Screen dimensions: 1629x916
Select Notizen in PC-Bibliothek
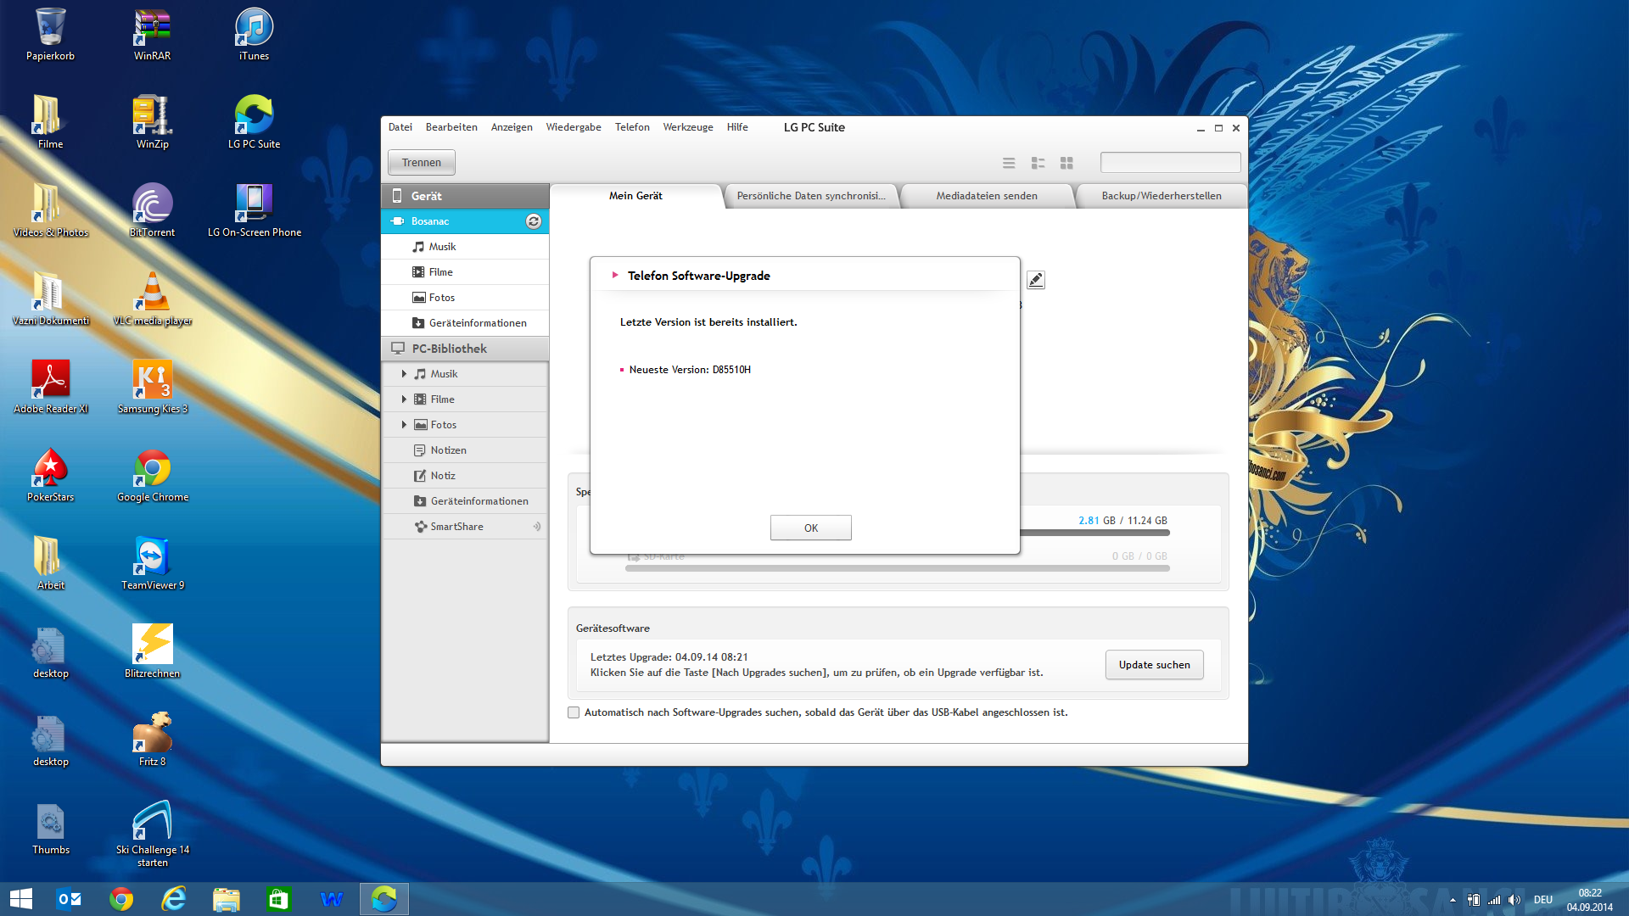[x=465, y=450]
